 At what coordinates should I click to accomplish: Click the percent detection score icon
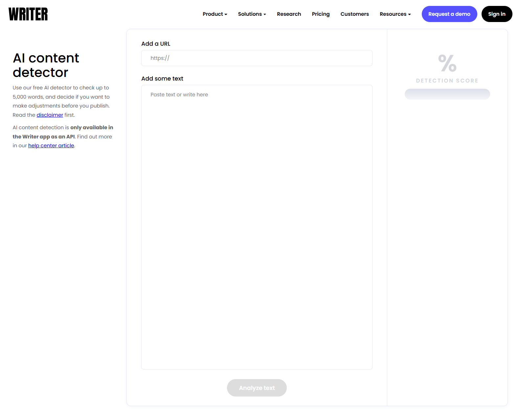tap(447, 63)
